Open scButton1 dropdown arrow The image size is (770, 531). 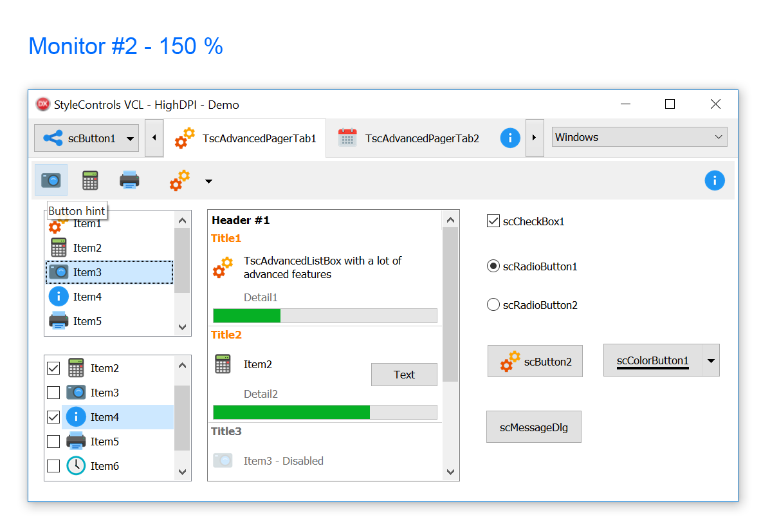click(130, 139)
